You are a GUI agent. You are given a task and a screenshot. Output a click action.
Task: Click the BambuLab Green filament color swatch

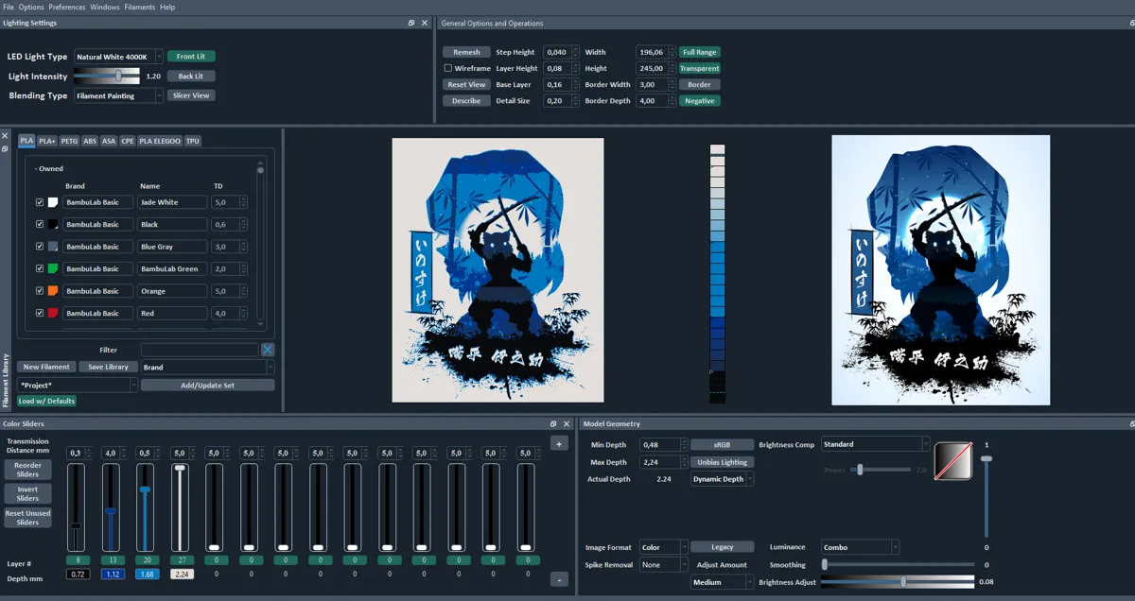pyautogui.click(x=53, y=269)
